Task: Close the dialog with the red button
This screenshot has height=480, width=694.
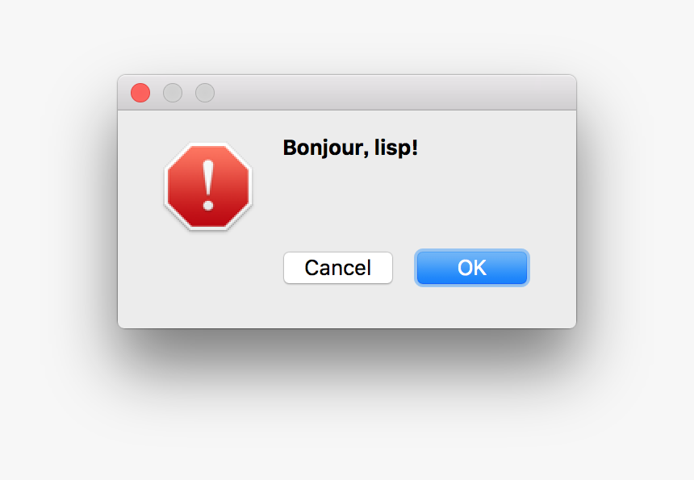Action: click(140, 93)
